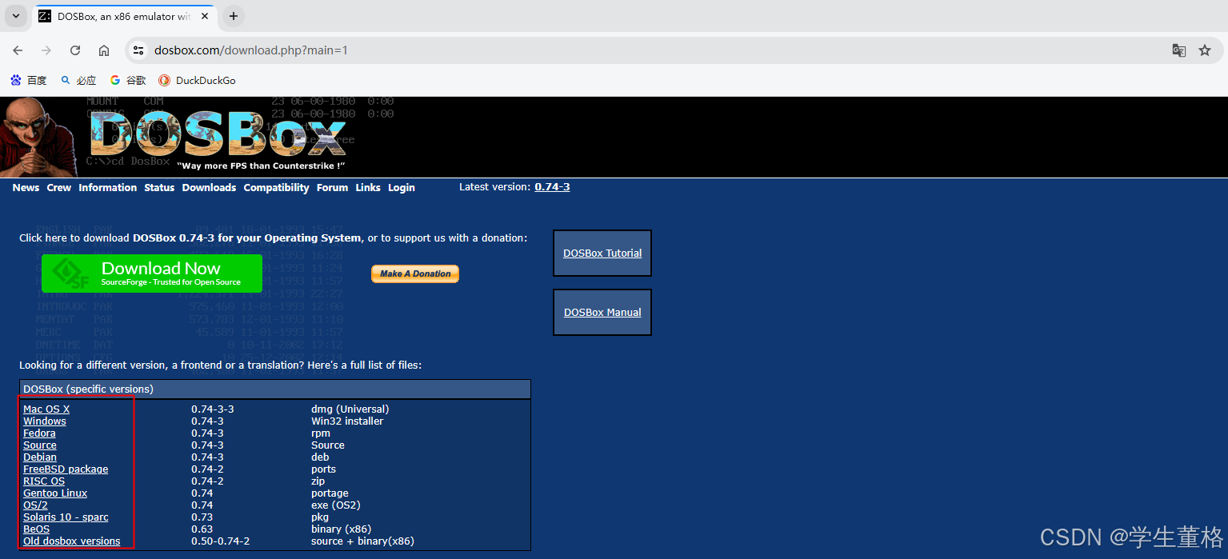The height and width of the screenshot is (559, 1228).
Task: Open the Crew menu item
Action: tap(59, 187)
